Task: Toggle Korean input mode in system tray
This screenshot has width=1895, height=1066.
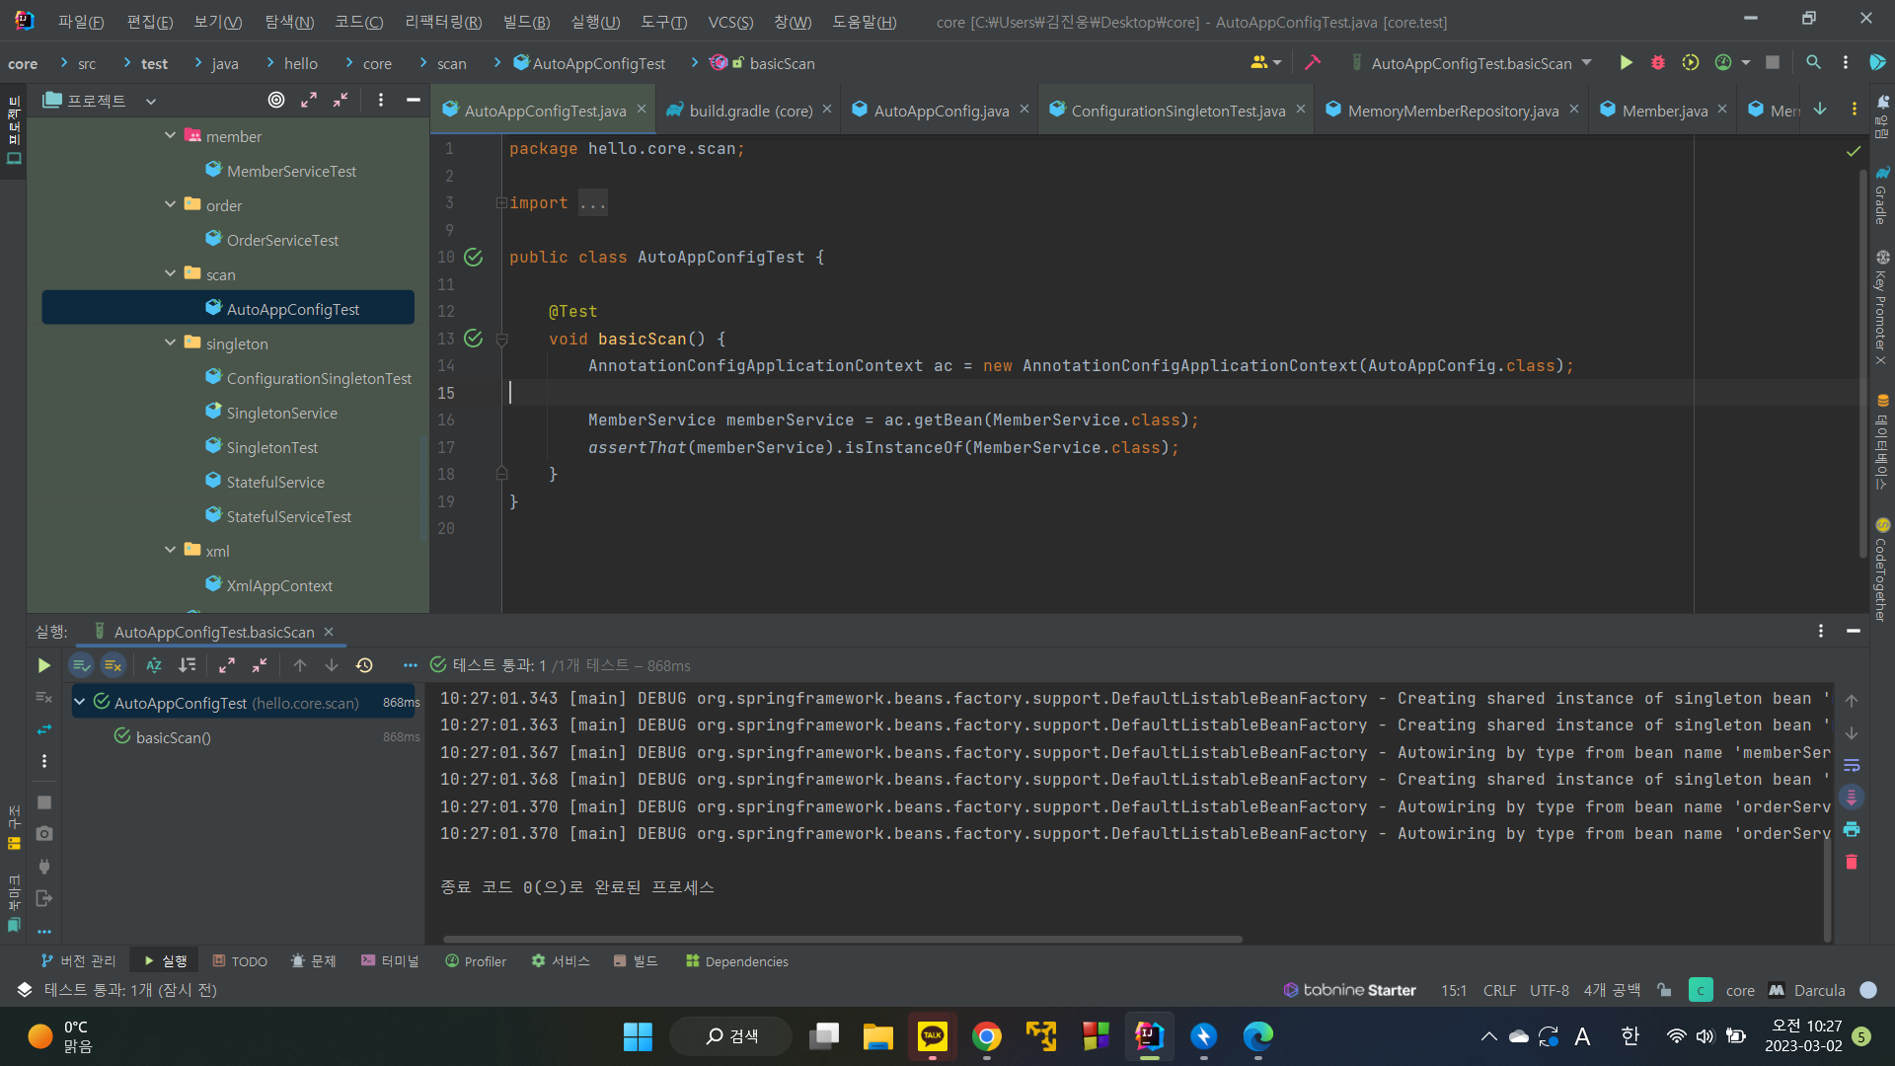Action: [1630, 1036]
